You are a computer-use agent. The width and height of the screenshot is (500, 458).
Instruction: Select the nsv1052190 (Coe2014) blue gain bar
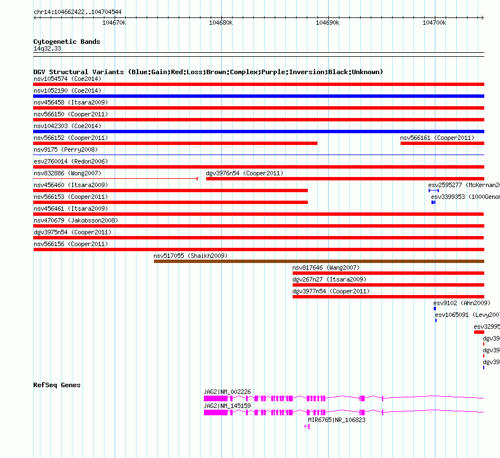258,96
